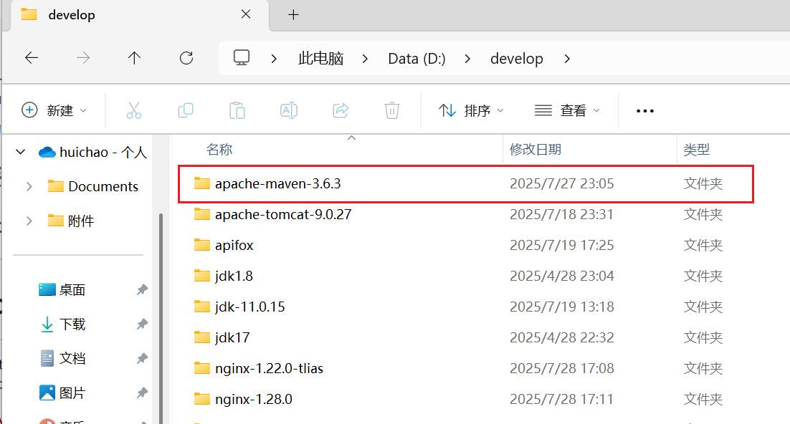Screen dimensions: 790x424
Task: Expand chevron after Data (D:) breadcrumb
Action: [468, 59]
